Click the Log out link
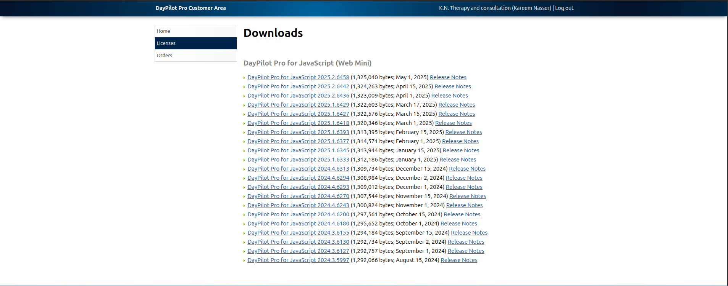This screenshot has height=286, width=728. tap(564, 8)
